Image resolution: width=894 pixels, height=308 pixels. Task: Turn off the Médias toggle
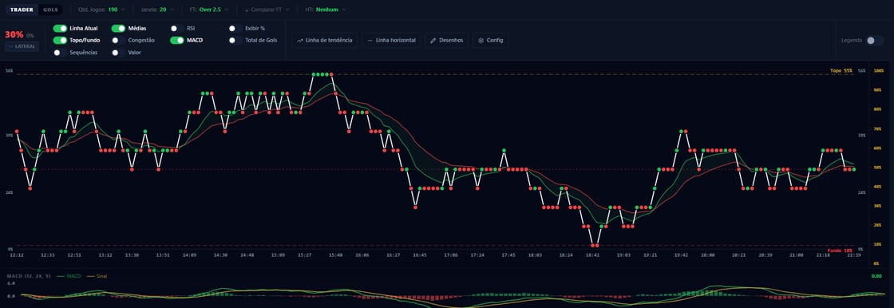tap(119, 29)
